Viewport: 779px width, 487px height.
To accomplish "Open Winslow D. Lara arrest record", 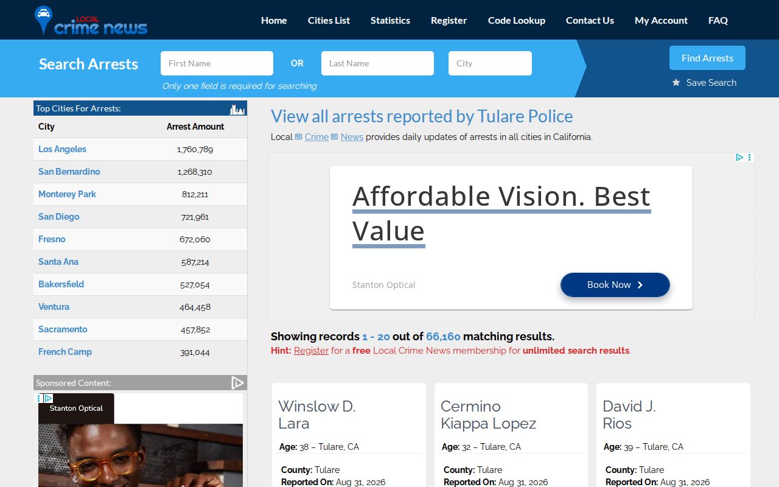I will [317, 415].
